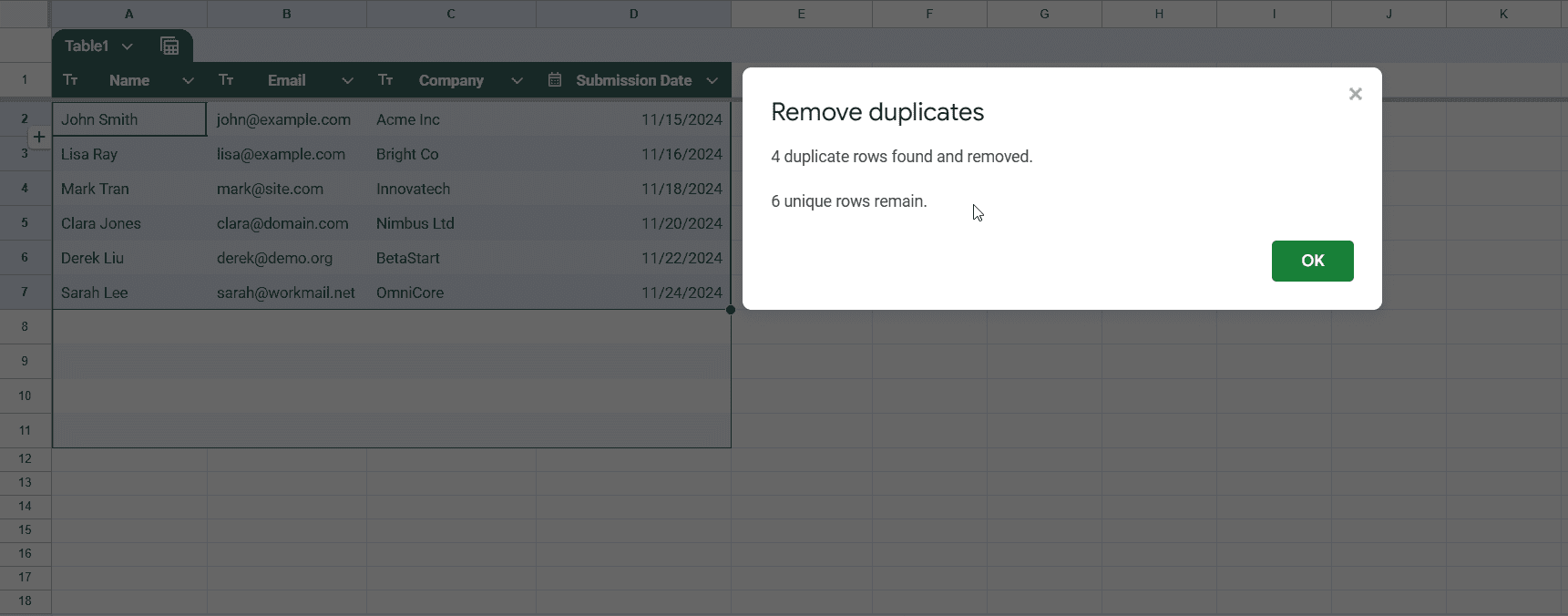Click the select-all corner box
Viewport: 1568px width, 616px height.
tap(25, 14)
